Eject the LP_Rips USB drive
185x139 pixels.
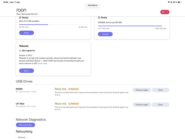[161, 105]
